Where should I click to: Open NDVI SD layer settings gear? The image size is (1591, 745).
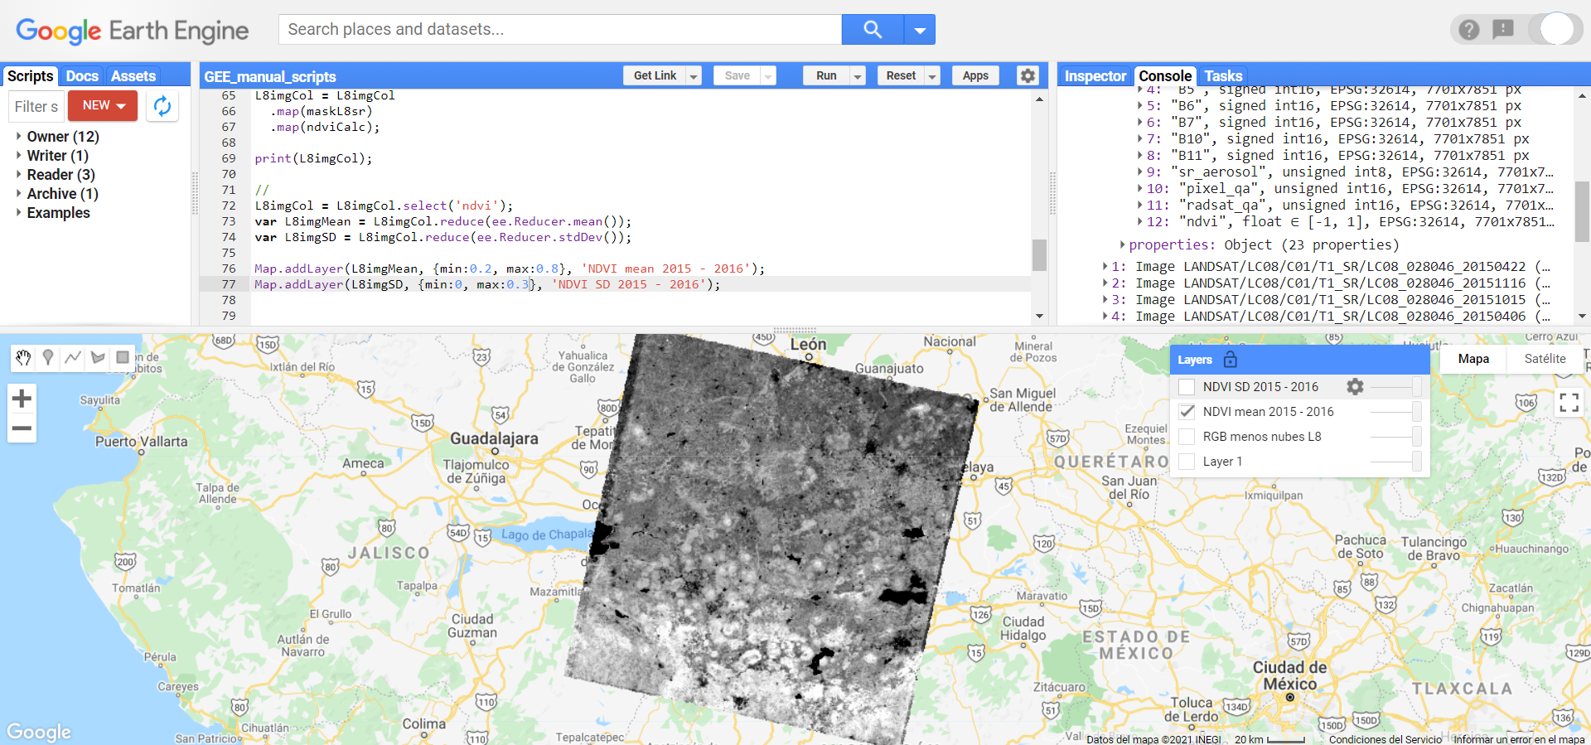(1355, 386)
